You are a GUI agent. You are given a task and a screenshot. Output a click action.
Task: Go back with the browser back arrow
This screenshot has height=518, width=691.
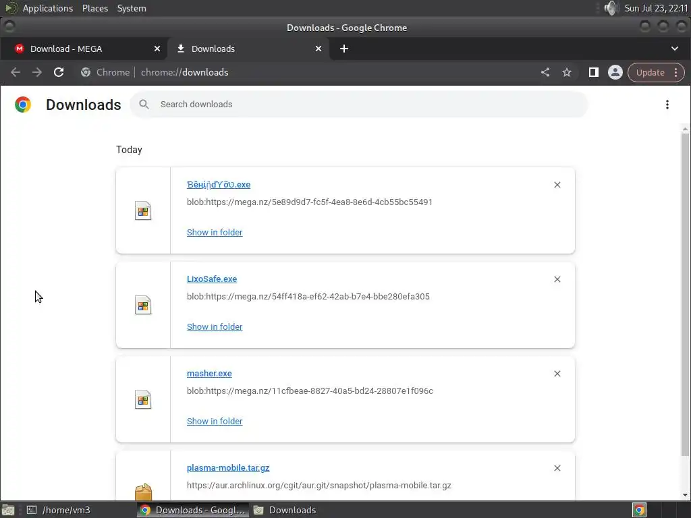(16, 72)
